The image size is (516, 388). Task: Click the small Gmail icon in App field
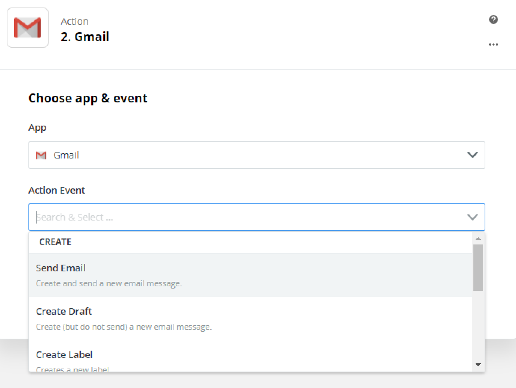pos(41,155)
